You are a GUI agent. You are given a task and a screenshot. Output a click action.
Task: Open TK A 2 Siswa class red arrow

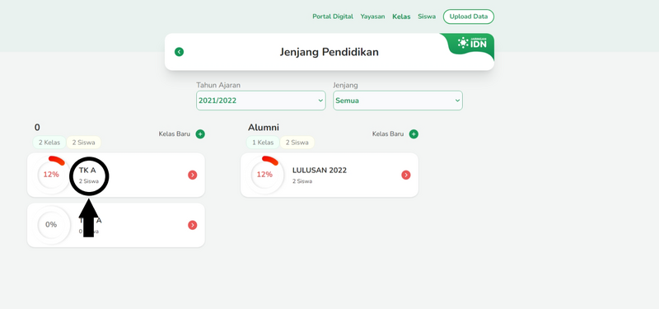[x=193, y=175]
